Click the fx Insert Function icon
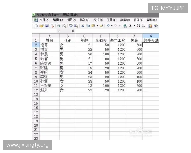191x153 pixels. (x=73, y=31)
